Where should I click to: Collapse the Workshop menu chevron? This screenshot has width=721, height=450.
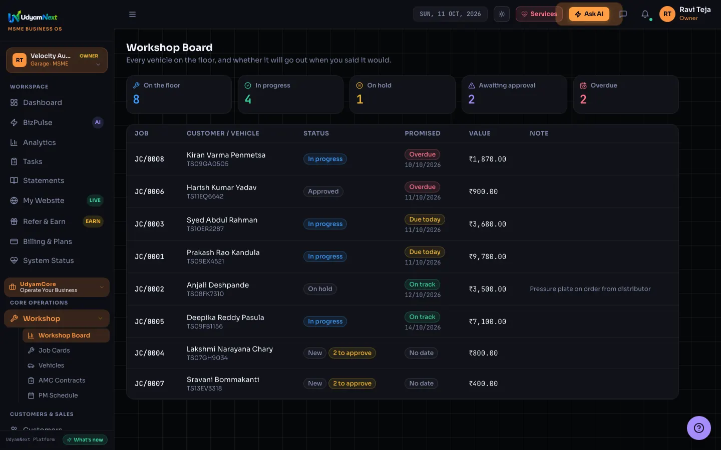(x=100, y=318)
